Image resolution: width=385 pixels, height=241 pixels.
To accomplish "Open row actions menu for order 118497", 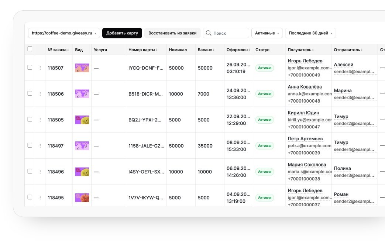I will coord(40,146).
